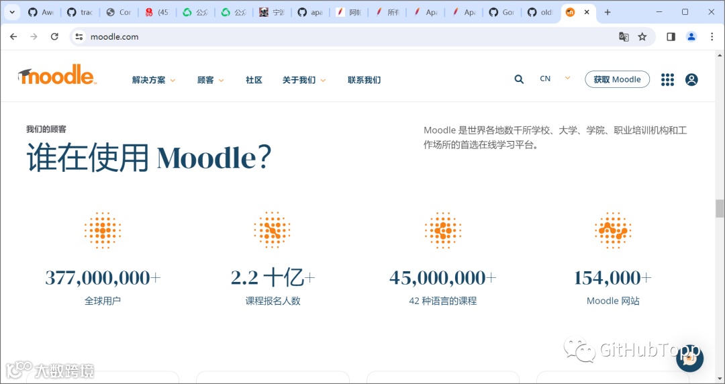Click the Moodle logo
This screenshot has width=725, height=384.
(57, 75)
